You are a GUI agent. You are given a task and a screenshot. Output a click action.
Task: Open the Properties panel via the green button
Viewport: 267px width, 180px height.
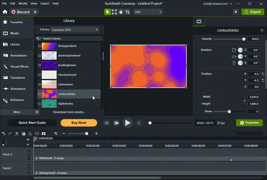tap(249, 123)
